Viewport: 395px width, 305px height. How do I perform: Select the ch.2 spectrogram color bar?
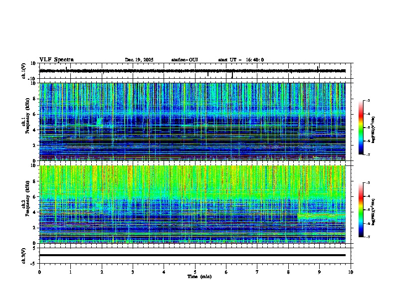coord(361,210)
